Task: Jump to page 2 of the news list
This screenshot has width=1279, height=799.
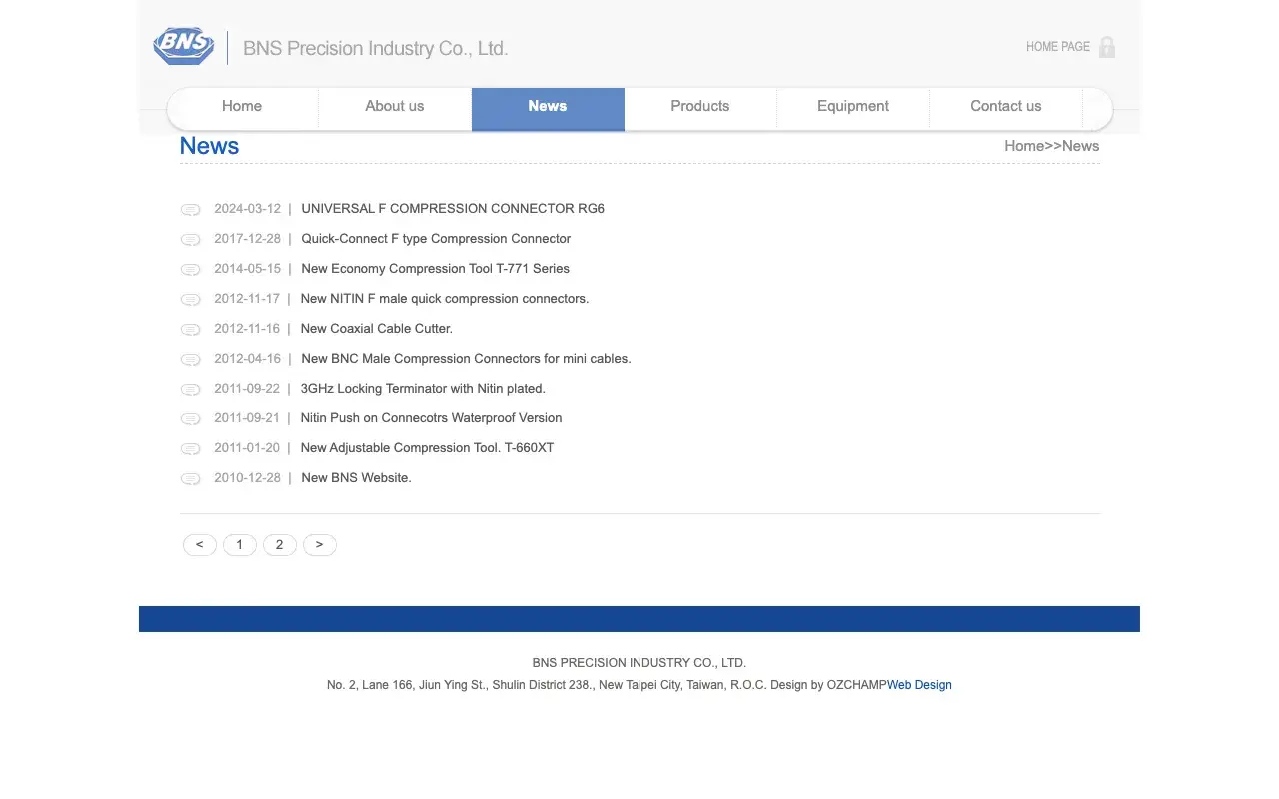Action: [280, 545]
